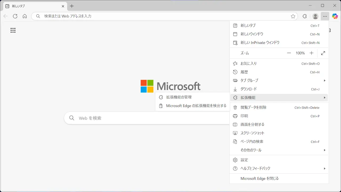Decrease zoom with the minus button

[x=289, y=53]
